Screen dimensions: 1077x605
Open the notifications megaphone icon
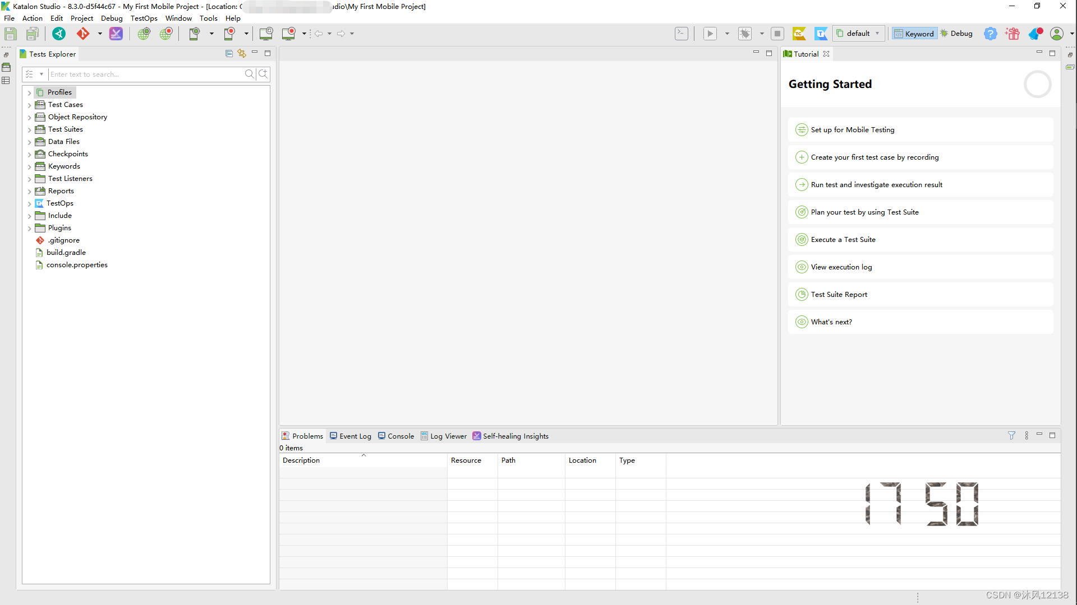coord(1035,34)
